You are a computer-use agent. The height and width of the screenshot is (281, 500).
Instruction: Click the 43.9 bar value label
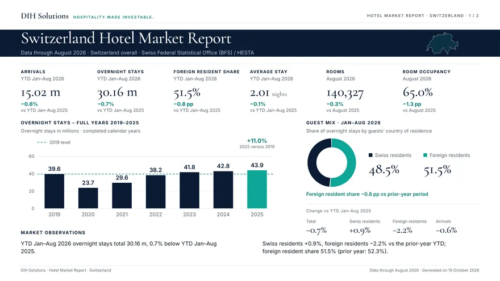[257, 165]
